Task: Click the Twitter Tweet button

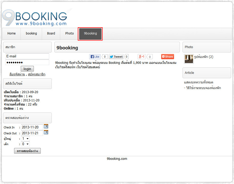Action: pos(116,57)
